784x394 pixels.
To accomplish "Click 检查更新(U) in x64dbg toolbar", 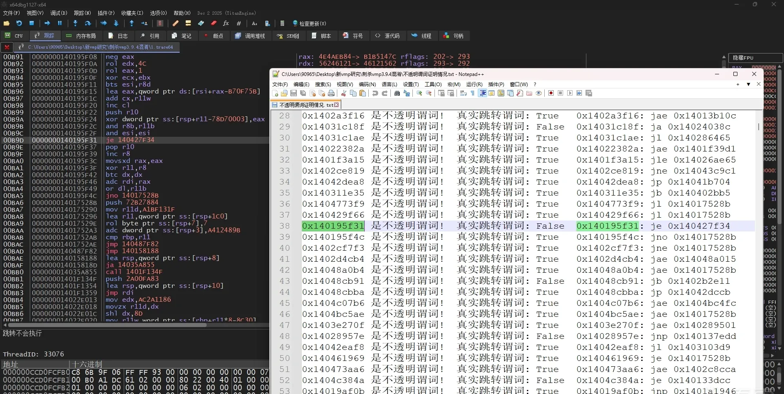I will click(x=310, y=24).
